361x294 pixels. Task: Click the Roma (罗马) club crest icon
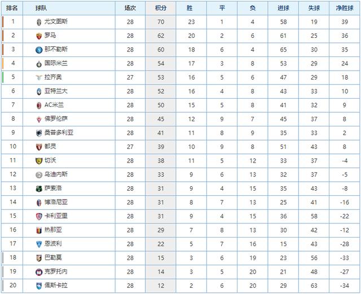(x=38, y=36)
